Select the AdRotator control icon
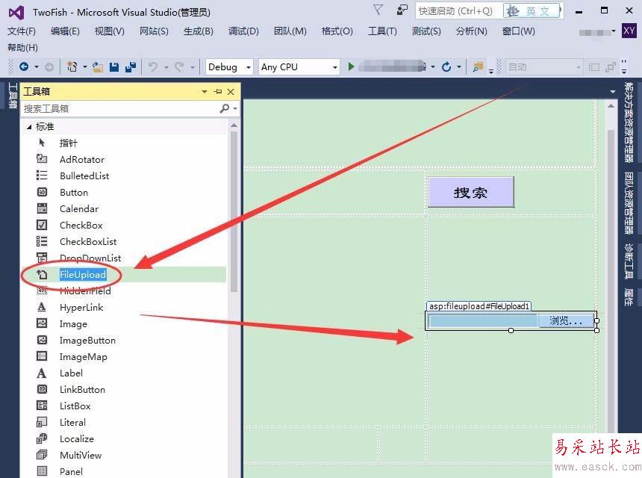Viewport: 642px width, 478px height. 42,159
